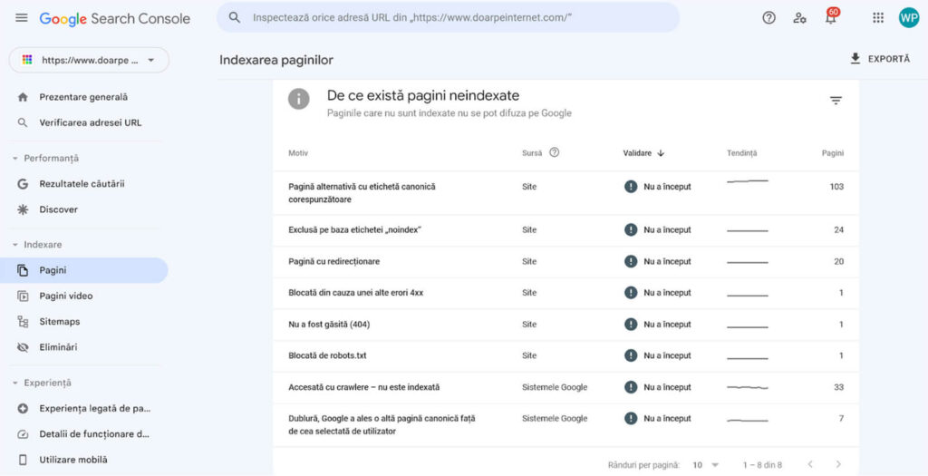928x476 pixels.
Task: Open the rows per page dropdown
Action: pos(705,465)
